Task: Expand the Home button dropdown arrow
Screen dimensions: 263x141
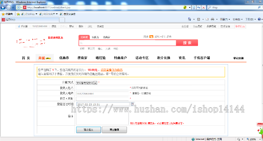Action: [x=194, y=19]
